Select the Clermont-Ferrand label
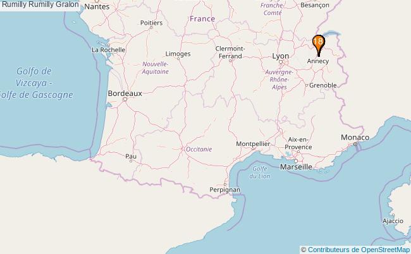This screenshot has height=254, width=411. (230, 52)
